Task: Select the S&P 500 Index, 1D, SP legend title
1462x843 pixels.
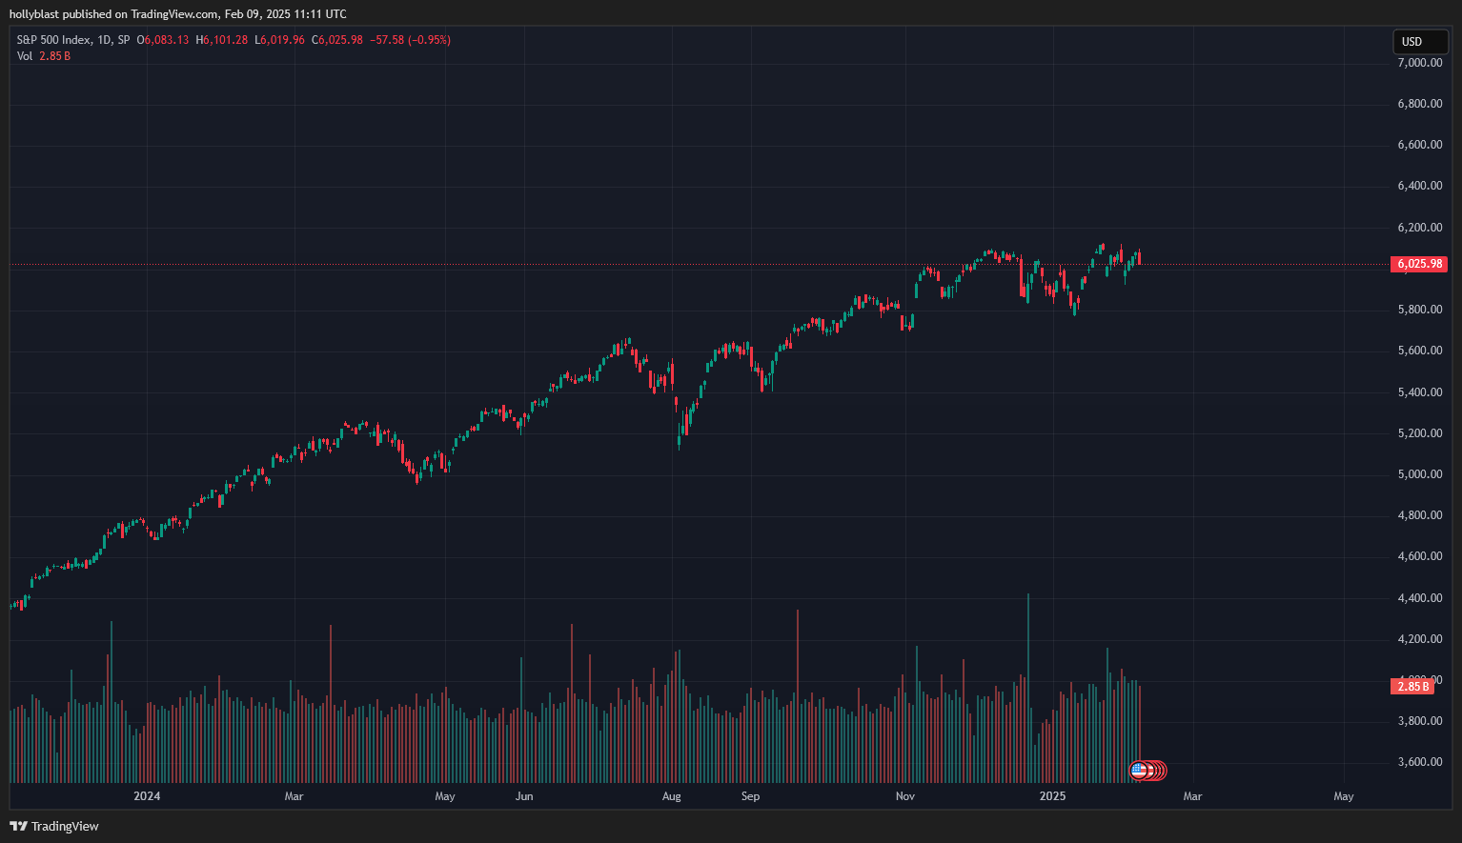Action: point(73,40)
